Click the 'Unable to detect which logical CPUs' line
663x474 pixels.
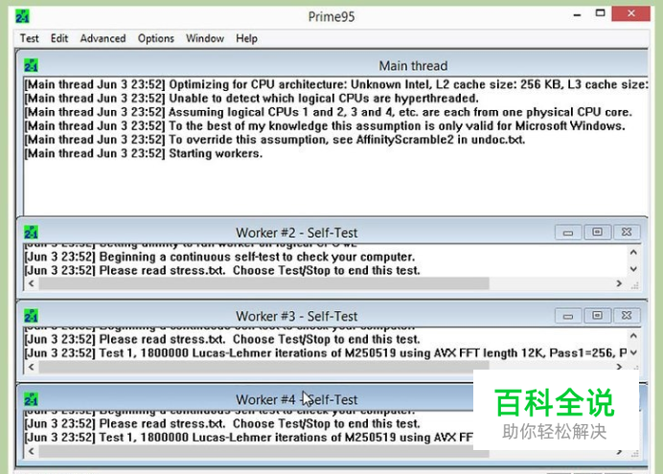(x=252, y=99)
